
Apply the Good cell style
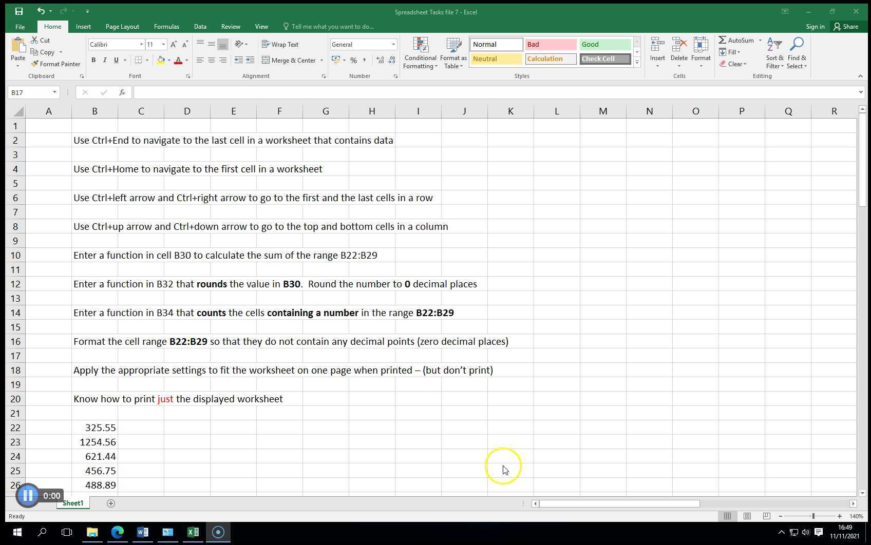[x=604, y=44]
